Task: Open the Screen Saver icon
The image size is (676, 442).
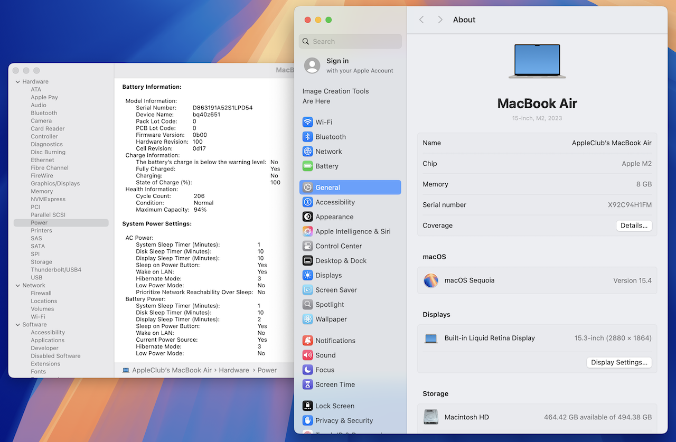Action: pos(307,290)
